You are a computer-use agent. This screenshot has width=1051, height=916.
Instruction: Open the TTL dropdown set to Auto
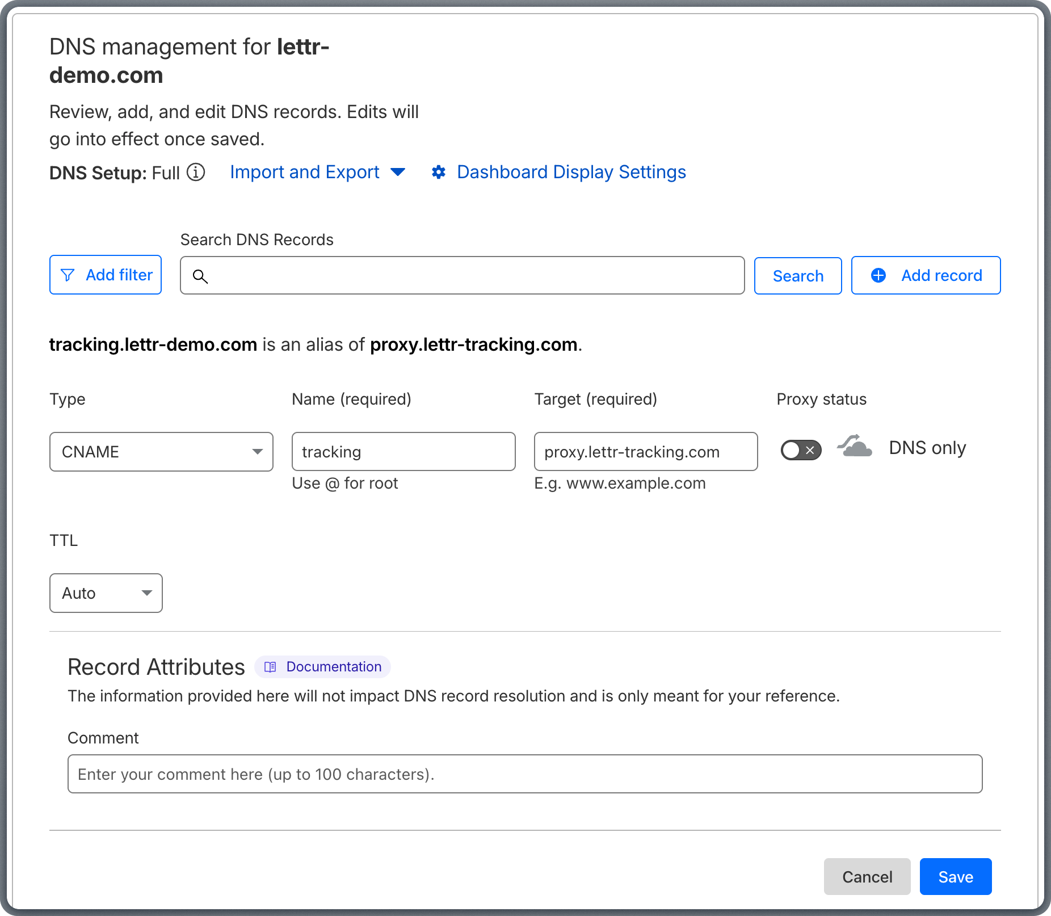106,593
